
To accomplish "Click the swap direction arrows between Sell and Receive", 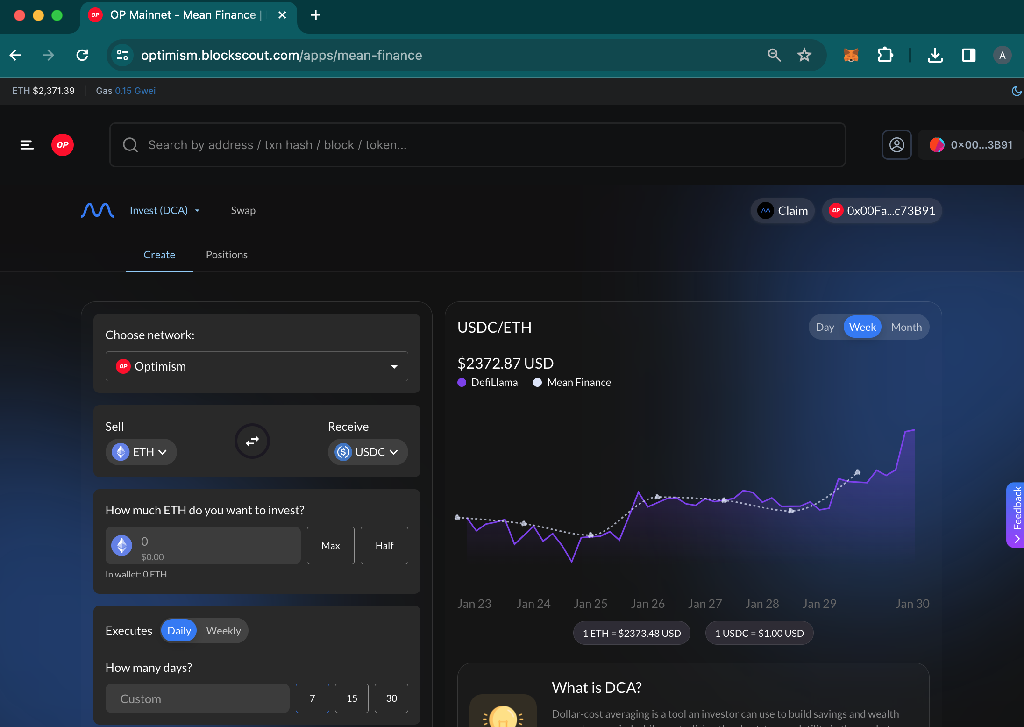I will pyautogui.click(x=252, y=441).
